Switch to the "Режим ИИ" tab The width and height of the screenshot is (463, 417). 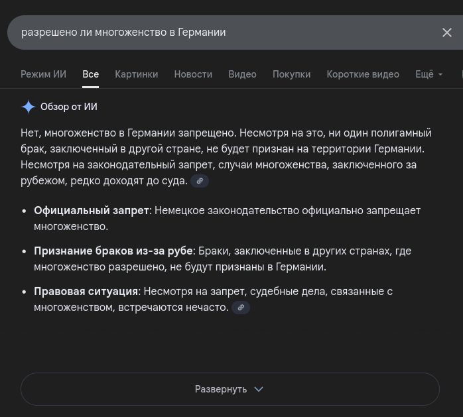[43, 74]
